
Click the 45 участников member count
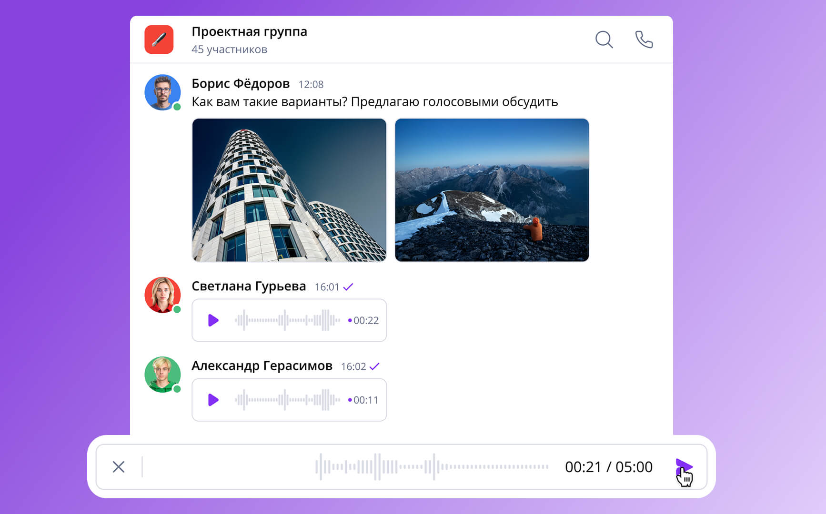pyautogui.click(x=229, y=49)
